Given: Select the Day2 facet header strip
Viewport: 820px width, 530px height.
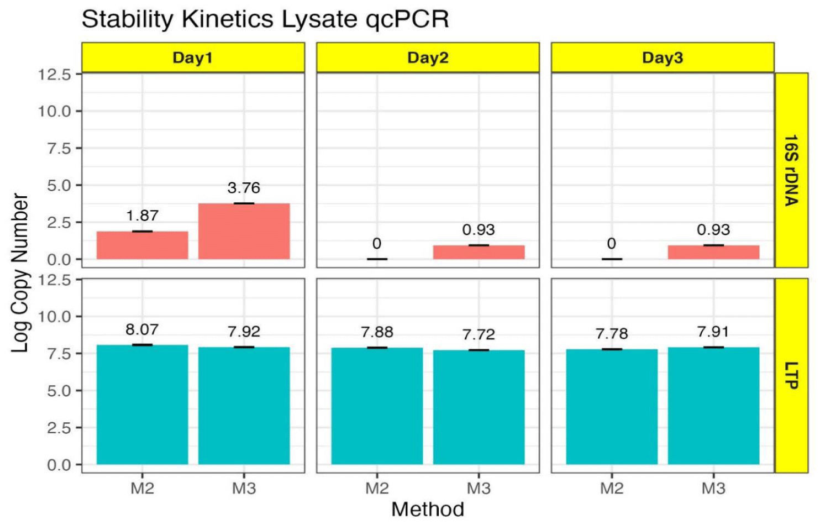Looking at the screenshot, I should 427,57.
